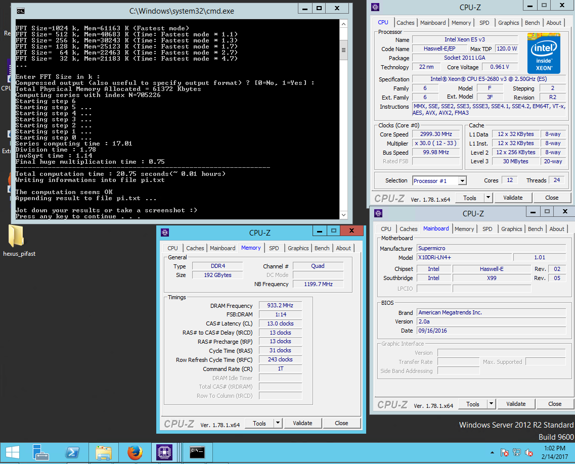
Task: Select the Core Speed value 2999.30 MHz
Action: (435, 134)
